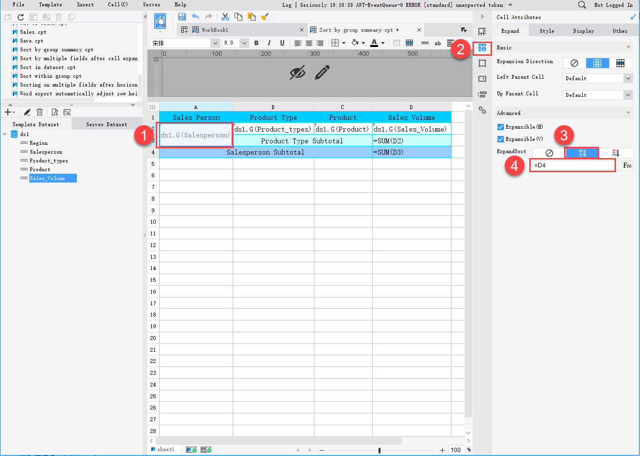Viewport: 640px width, 456px height.
Task: Click the preview dataset icon
Action: coord(54,112)
